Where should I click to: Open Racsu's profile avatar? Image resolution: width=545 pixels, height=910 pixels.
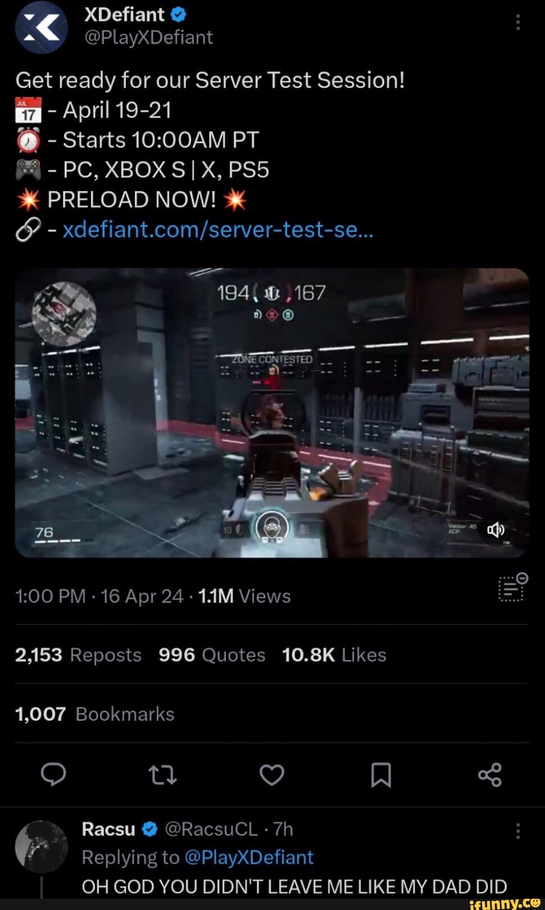coord(41,847)
